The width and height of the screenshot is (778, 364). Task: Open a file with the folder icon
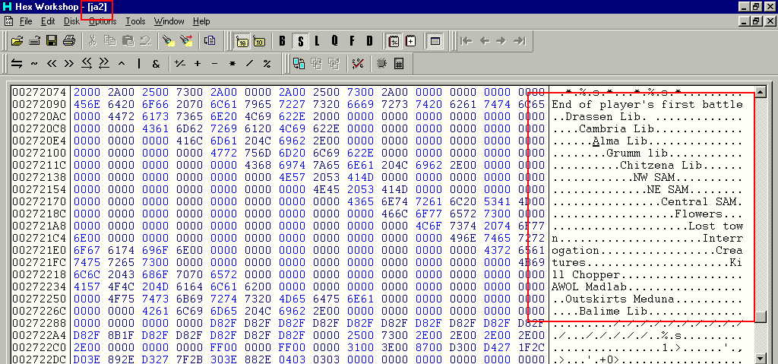[x=17, y=41]
